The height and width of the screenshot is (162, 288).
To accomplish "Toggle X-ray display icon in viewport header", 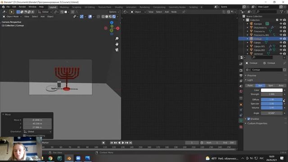I will coord(99,17).
